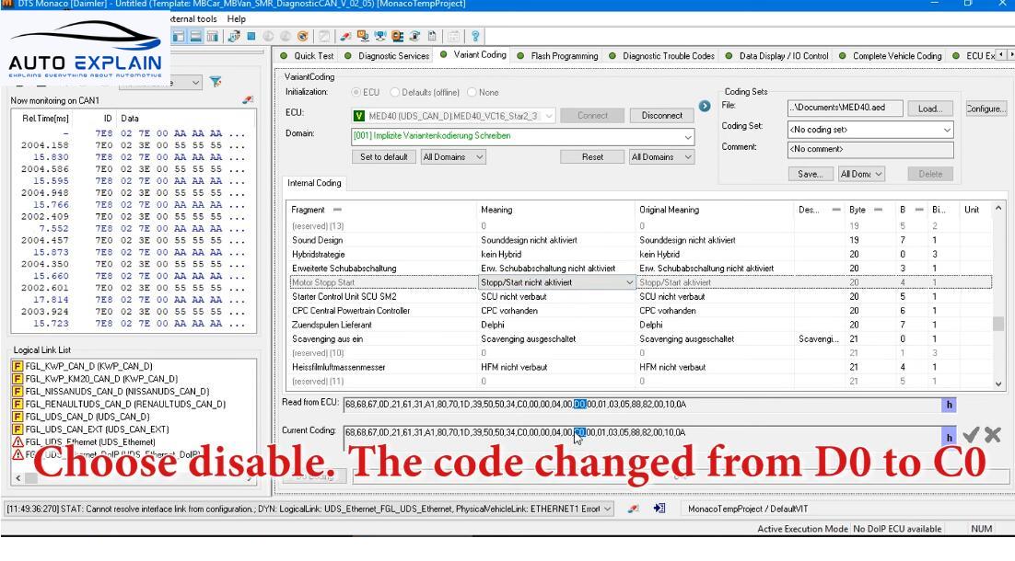Open All Domains dropdown beside Set to default
Viewport: 1015px width, 561px height.
click(x=480, y=157)
